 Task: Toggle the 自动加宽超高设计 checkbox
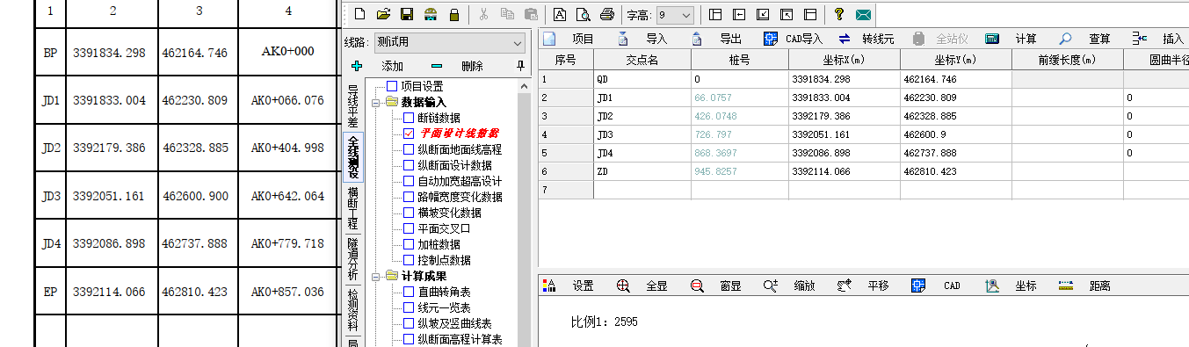[409, 181]
